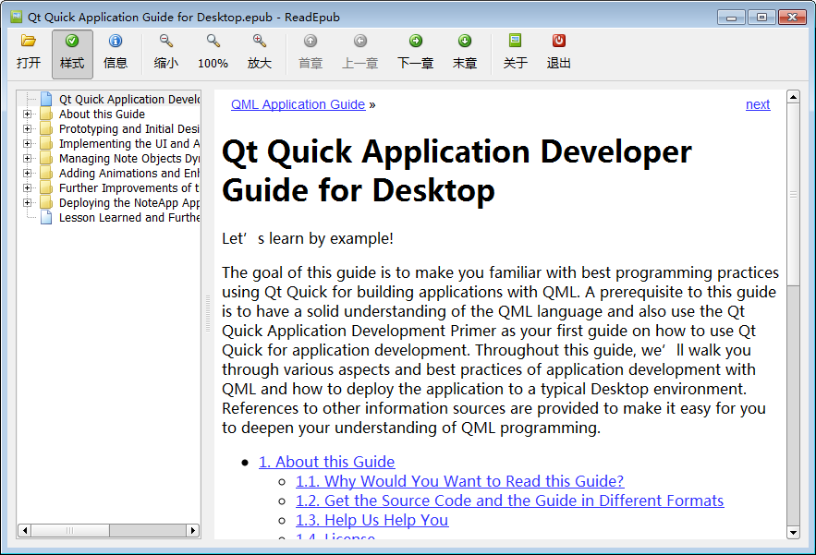816x555 pixels.
Task: Click folder icon beside About this Guide
Action: pyautogui.click(x=46, y=114)
